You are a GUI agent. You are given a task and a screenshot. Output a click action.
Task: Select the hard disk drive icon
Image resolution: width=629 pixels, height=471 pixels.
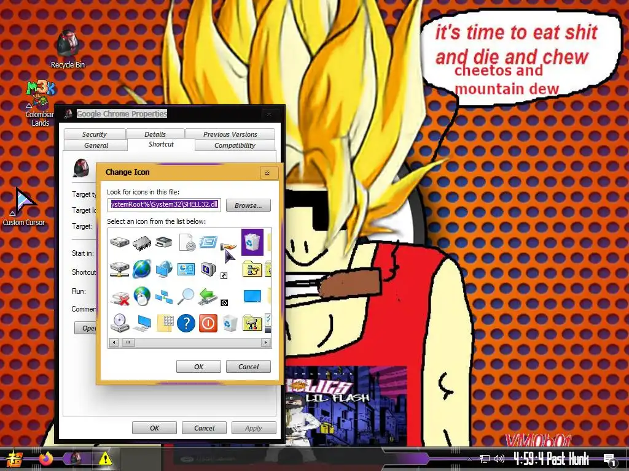click(x=120, y=243)
